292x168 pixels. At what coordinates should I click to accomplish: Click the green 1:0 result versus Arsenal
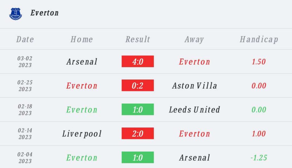(138, 157)
